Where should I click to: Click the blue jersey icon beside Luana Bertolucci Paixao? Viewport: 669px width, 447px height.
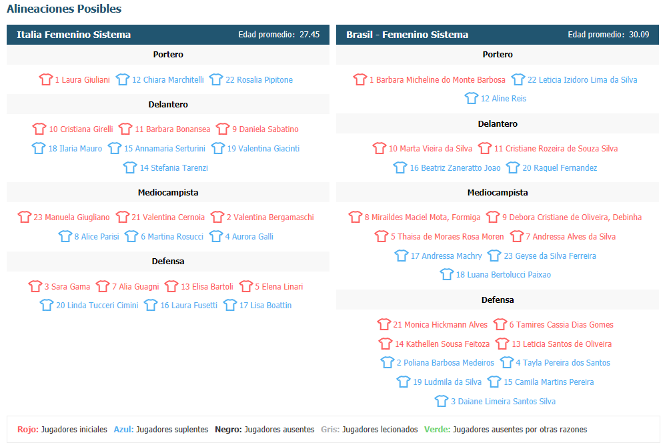point(447,274)
